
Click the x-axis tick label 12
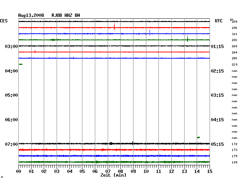tap(171, 171)
